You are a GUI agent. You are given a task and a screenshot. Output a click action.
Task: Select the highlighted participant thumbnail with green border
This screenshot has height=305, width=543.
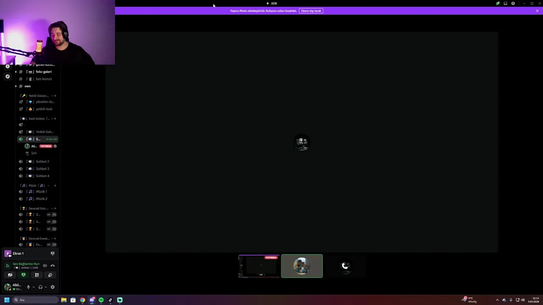tap(302, 266)
